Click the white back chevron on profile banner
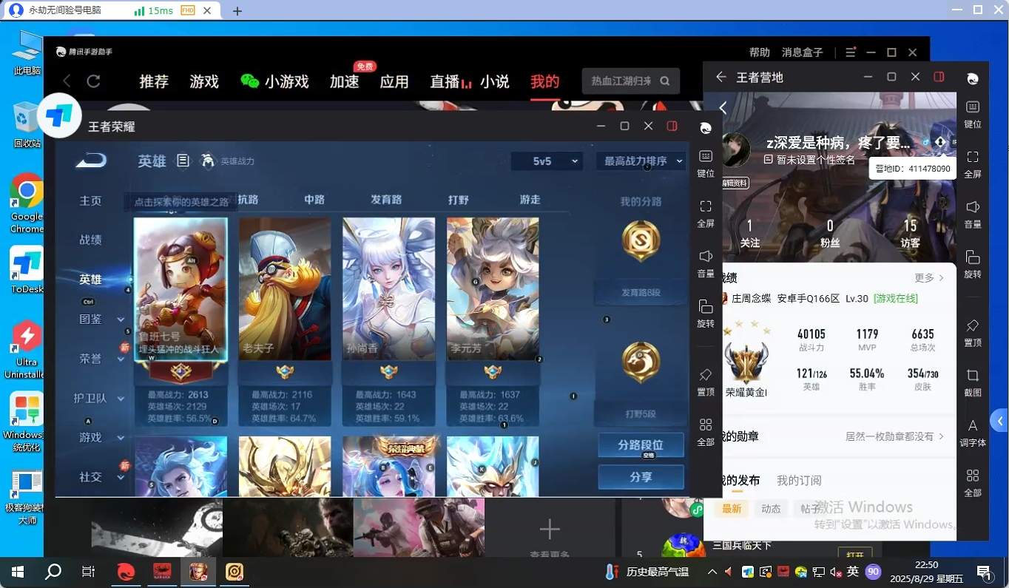1009x588 pixels. coord(723,108)
